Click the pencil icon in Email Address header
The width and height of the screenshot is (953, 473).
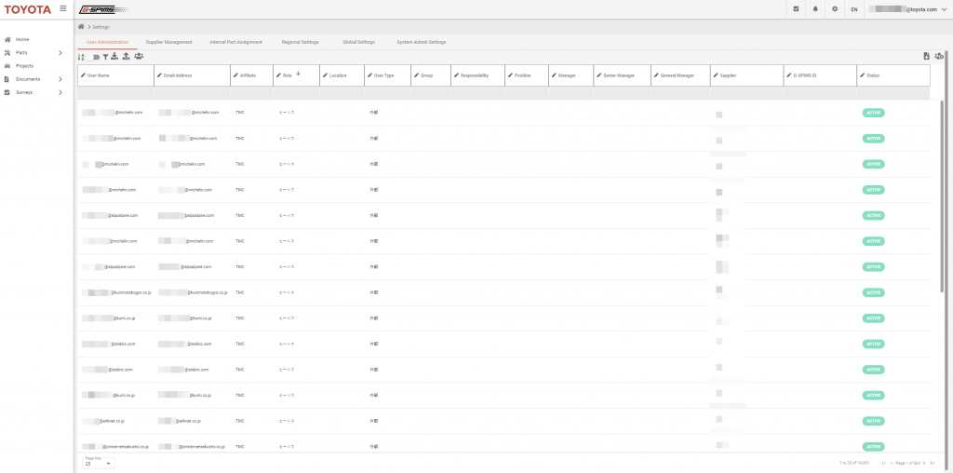[x=159, y=75]
